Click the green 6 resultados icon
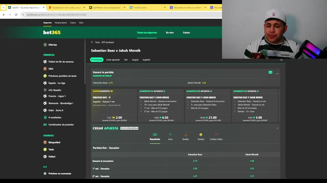This screenshot has width=327, height=183. pos(45,118)
